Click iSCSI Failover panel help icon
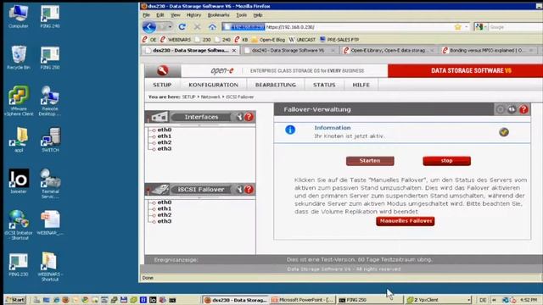 pos(249,190)
